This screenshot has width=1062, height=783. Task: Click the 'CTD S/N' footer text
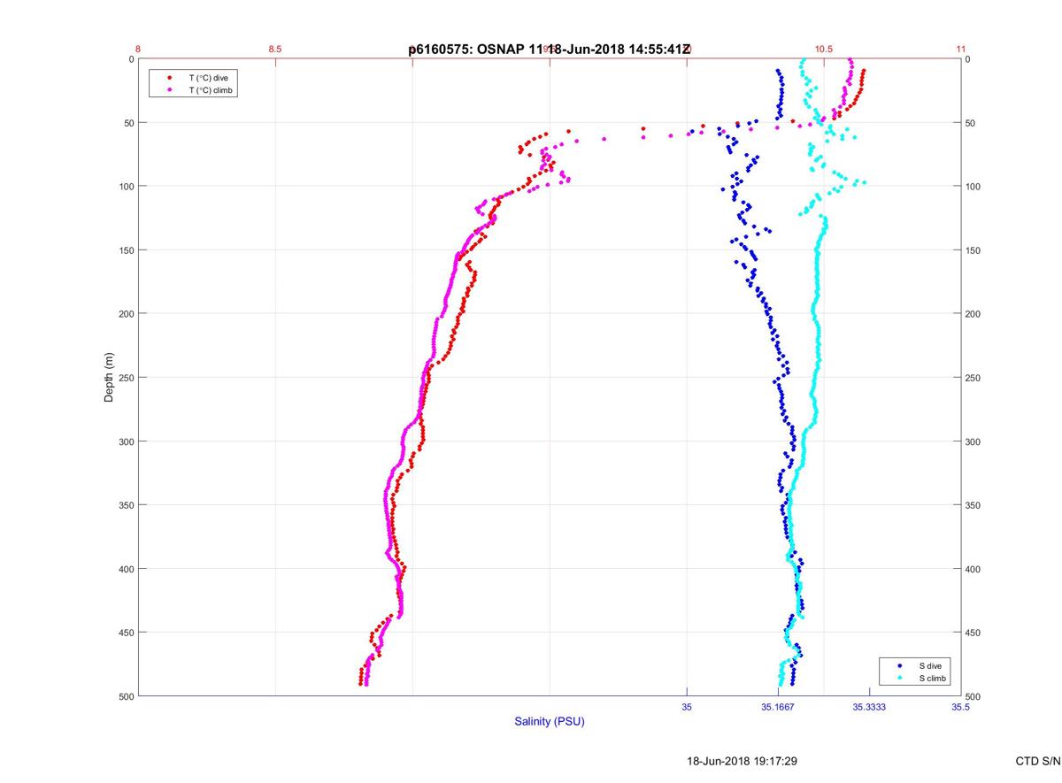[1038, 761]
